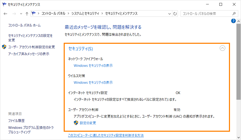
Task: Refresh the control panel page
Action: [x=175, y=14]
